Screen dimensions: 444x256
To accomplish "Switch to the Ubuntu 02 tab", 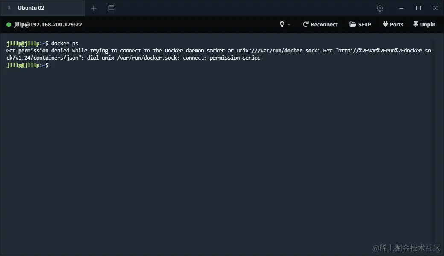I will pyautogui.click(x=42, y=8).
